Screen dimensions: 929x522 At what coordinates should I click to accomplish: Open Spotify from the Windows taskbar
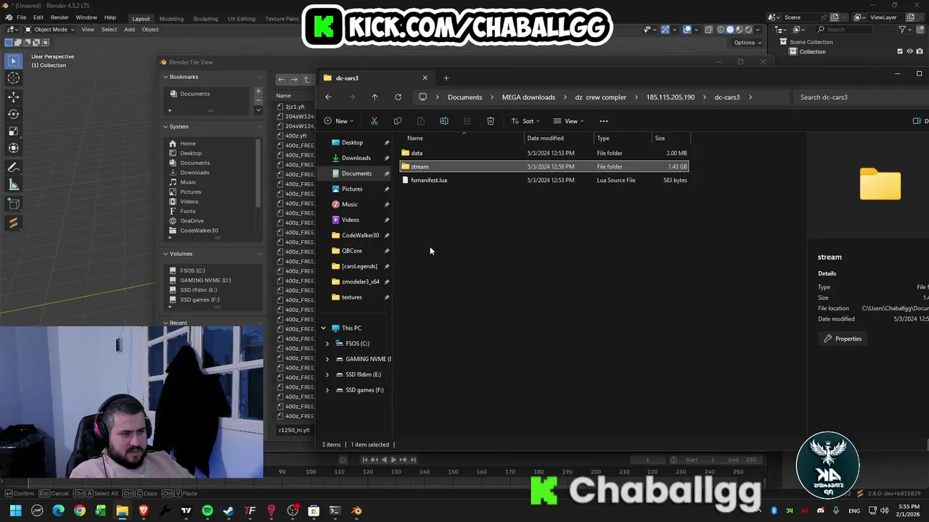208,510
